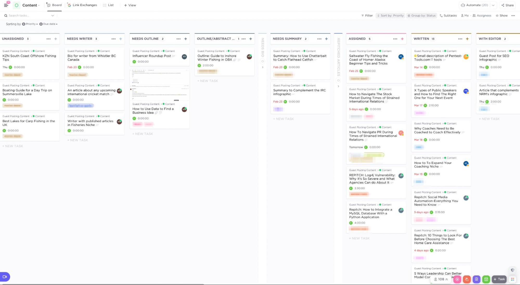Click the video clip record button
The image size is (520, 285).
(5, 277)
